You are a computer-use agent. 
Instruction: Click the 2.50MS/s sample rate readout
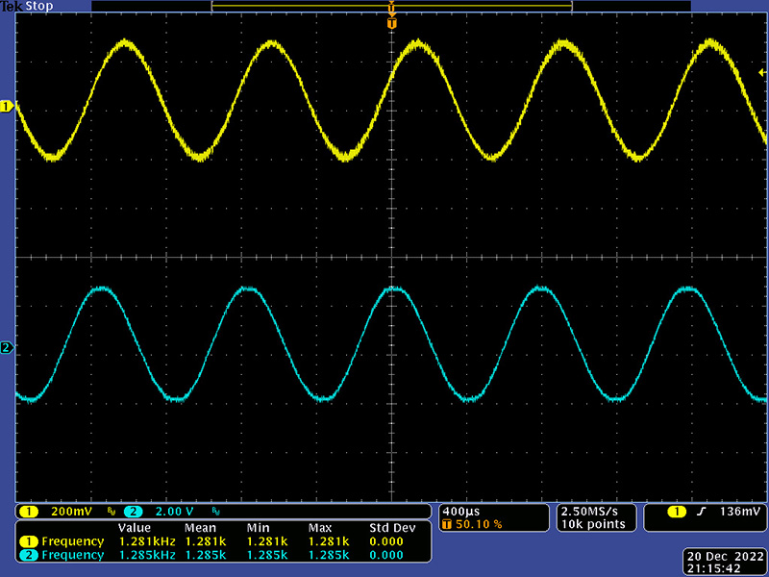click(589, 511)
